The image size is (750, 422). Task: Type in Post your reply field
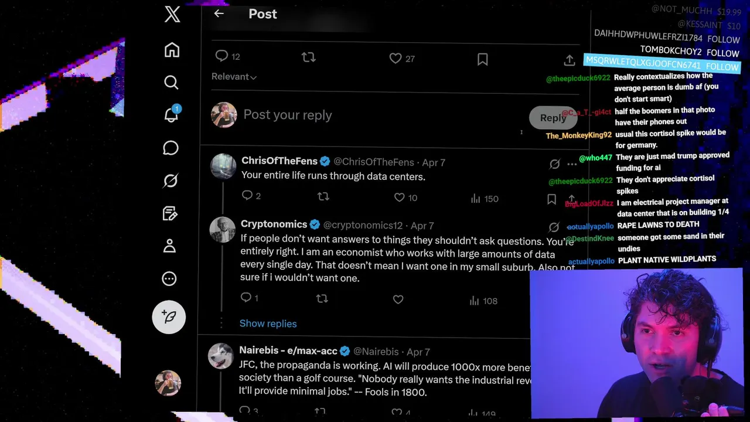[352, 115]
